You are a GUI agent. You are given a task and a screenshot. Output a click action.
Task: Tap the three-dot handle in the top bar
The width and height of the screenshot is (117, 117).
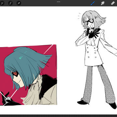point(58,2)
